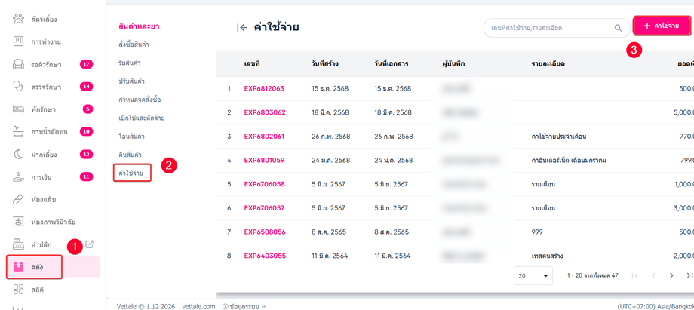Select the คลัง inventory menu item
Image resolution: width=694 pixels, height=310 pixels.
(x=36, y=266)
